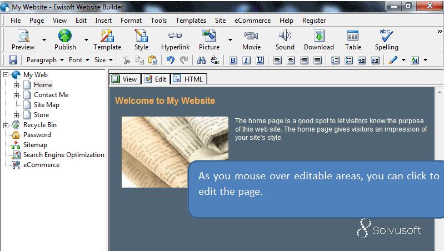
Task: Click the Cut scissors icon
Action: (x=126, y=60)
